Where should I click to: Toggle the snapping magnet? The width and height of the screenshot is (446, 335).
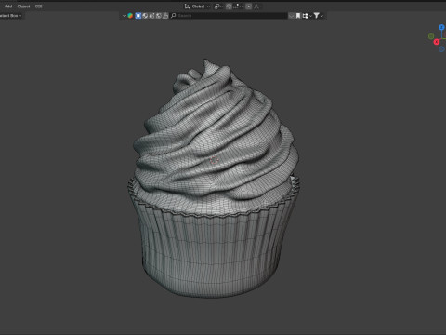229,7
